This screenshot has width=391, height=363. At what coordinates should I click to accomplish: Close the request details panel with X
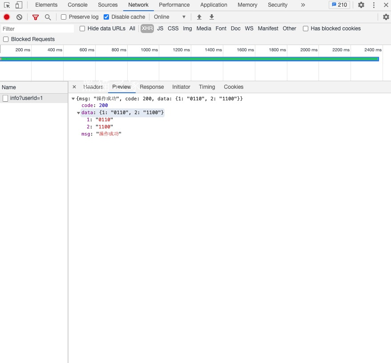(x=74, y=87)
